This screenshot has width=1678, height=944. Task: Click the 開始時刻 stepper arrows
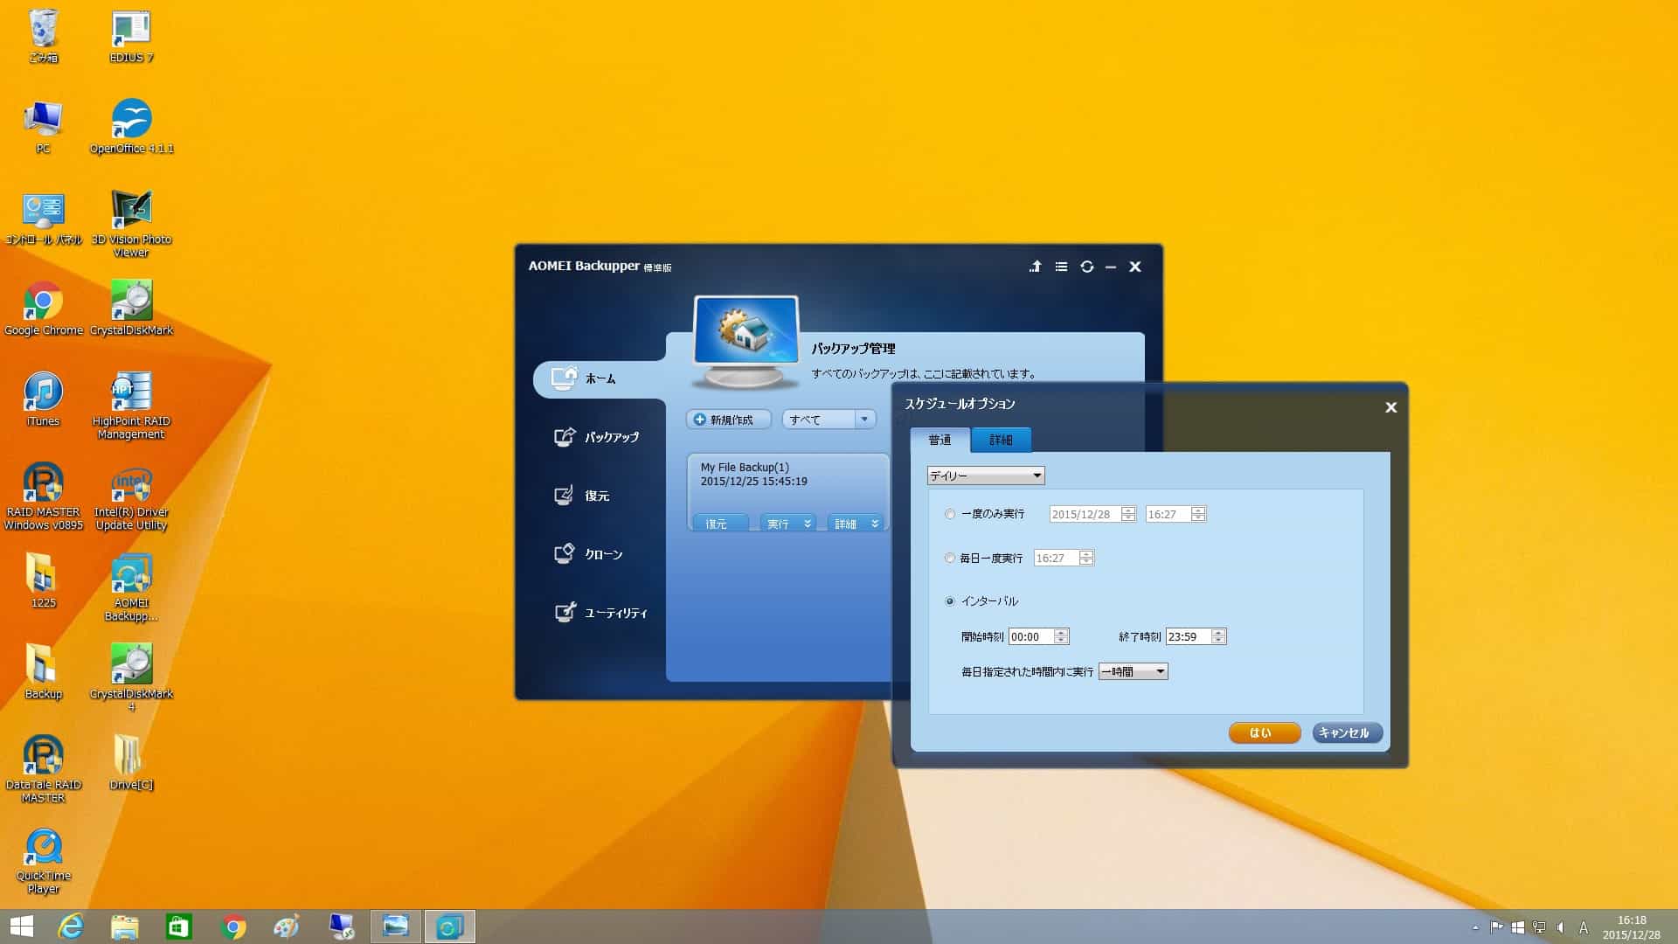pyautogui.click(x=1062, y=636)
